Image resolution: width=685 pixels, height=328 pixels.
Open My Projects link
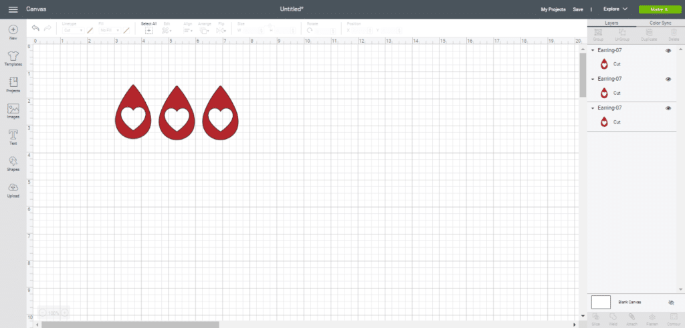553,9
